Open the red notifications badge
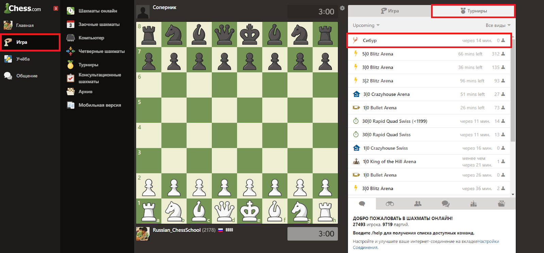Image resolution: width=544 pixels, height=253 pixels. click(x=56, y=9)
